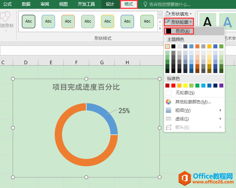Apply the blue outline Abc shape style
The width and height of the screenshot is (236, 188).
pos(48,22)
